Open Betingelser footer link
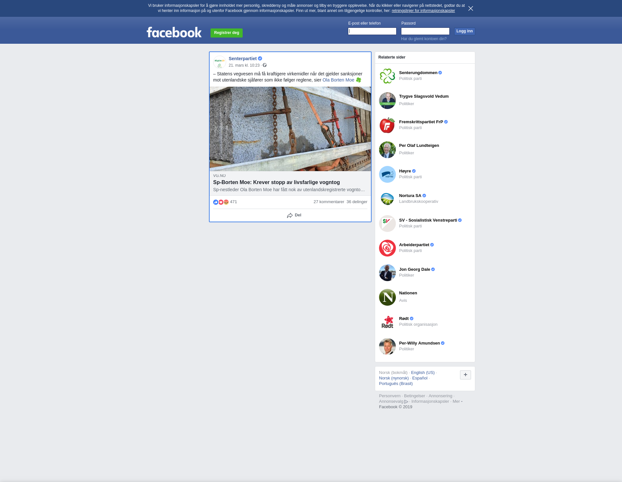Image resolution: width=622 pixels, height=482 pixels. tap(414, 396)
